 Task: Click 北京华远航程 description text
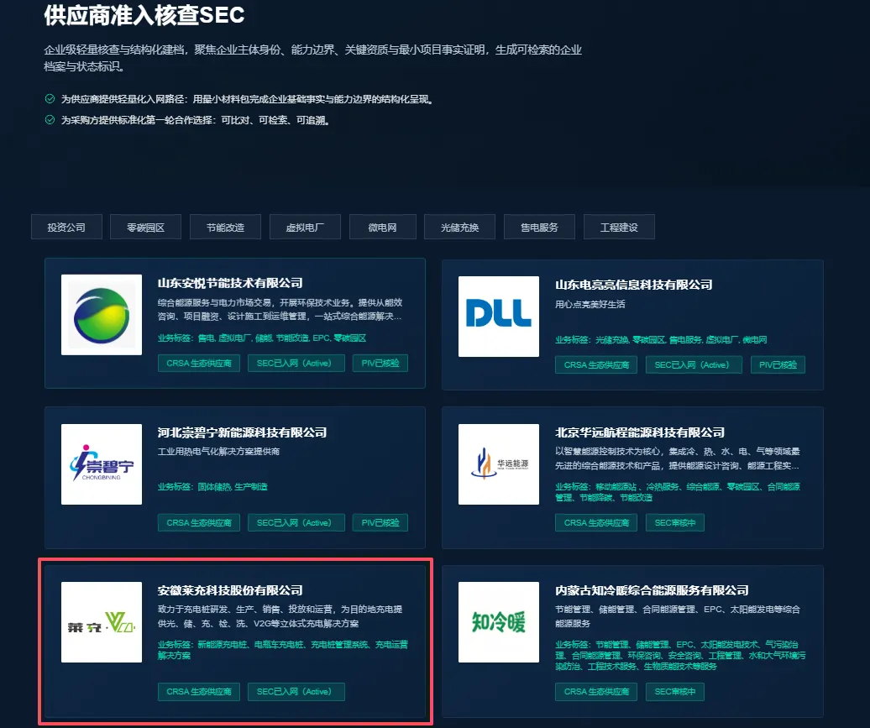pos(678,458)
